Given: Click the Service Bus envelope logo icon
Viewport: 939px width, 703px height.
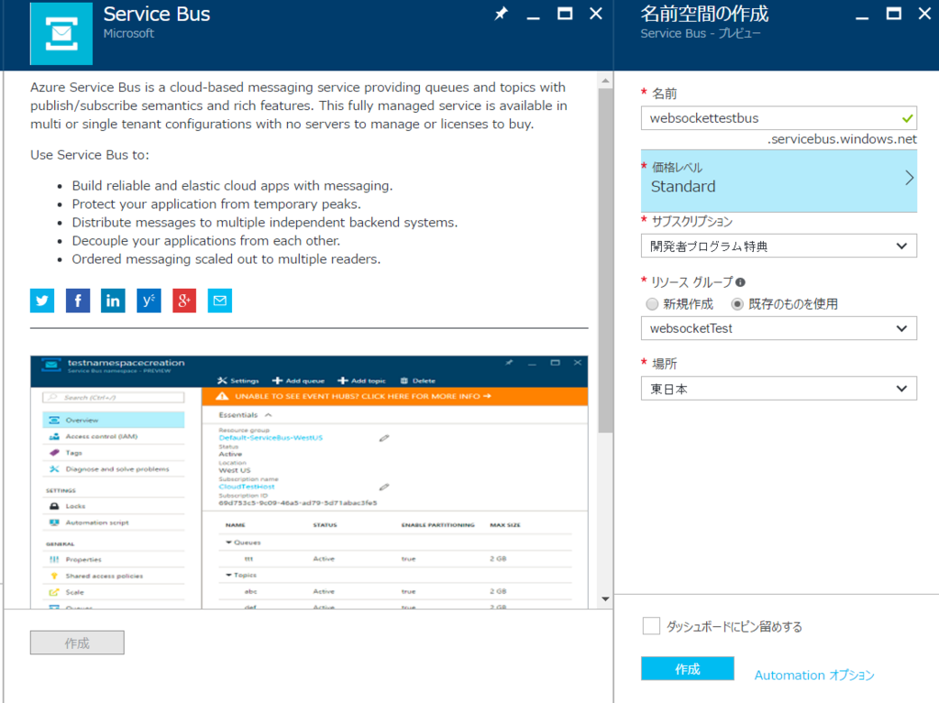Looking at the screenshot, I should click(x=61, y=33).
